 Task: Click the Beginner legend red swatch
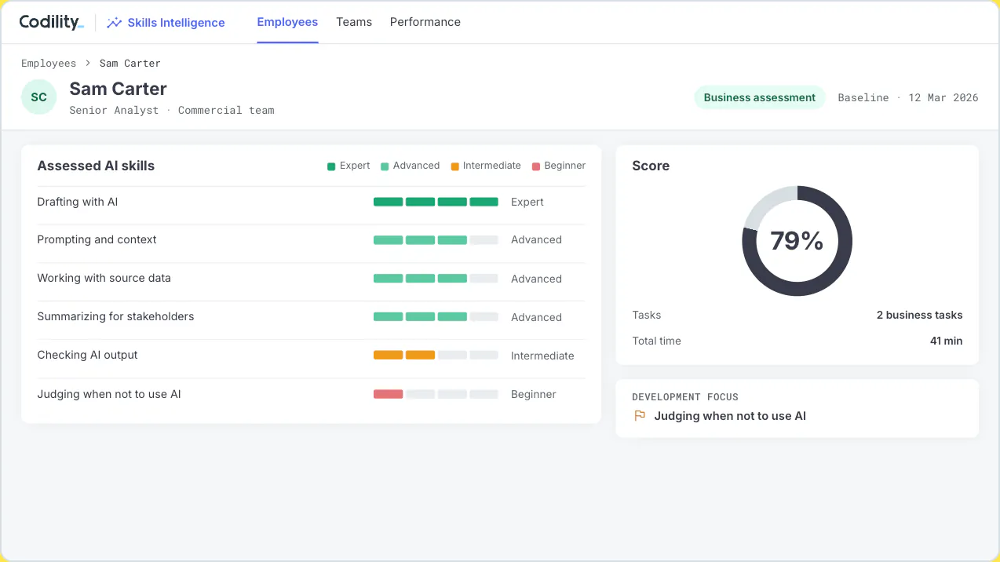click(x=536, y=166)
